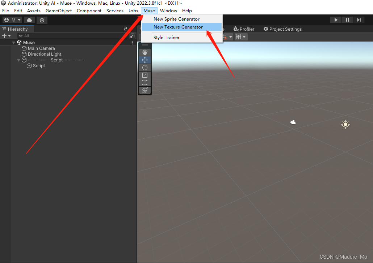Open the Unity version control icon

[x=42, y=20]
